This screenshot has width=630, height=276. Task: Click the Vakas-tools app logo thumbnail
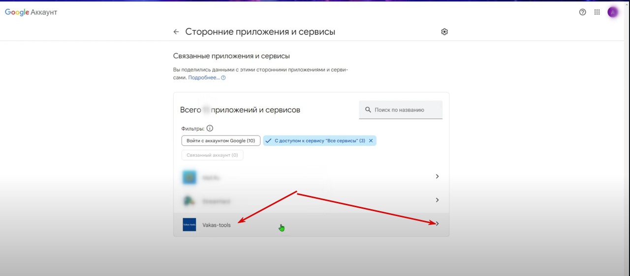pos(189,224)
